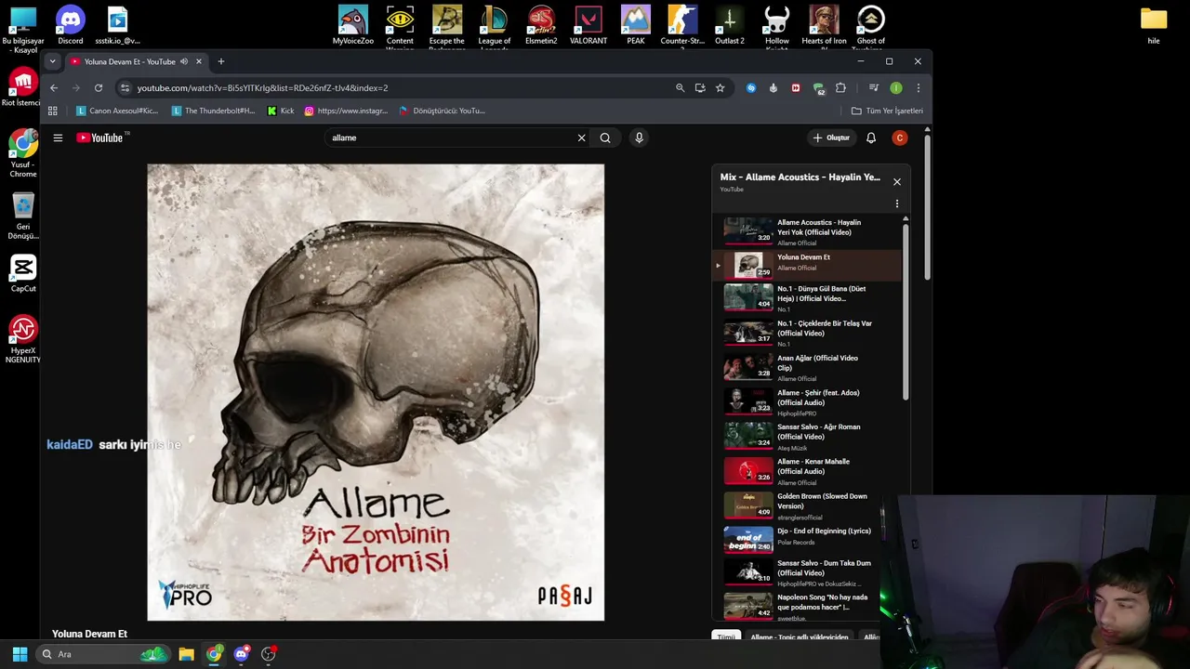Open the Windows Start menu
The width and height of the screenshot is (1190, 669).
click(x=20, y=654)
